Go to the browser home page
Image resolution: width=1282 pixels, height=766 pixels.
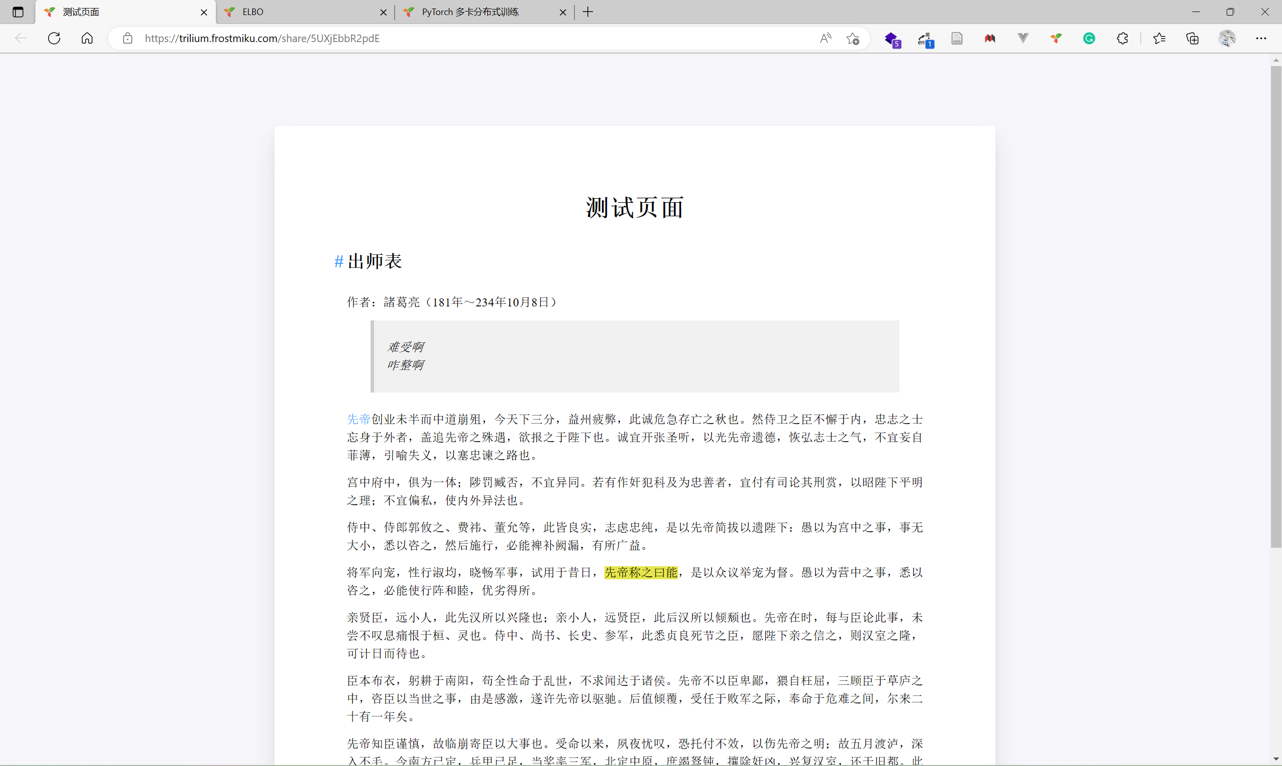click(x=87, y=38)
